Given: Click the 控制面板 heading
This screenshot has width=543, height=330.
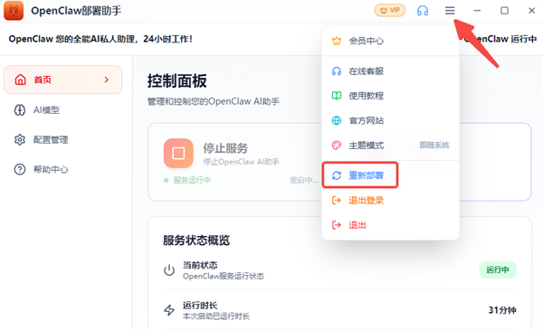Looking at the screenshot, I should coord(177,81).
